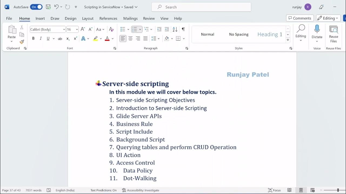Screen dimensions: 346x194
Task: Undo the last action
Action: pos(56,7)
